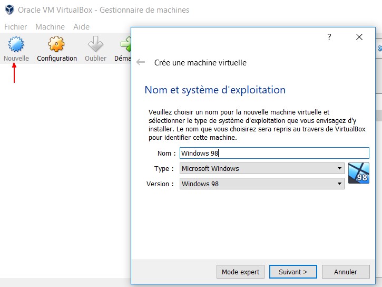Image resolution: width=382 pixels, height=287 pixels.
Task: Expand the Version dropdown showing Windows 98
Action: (262, 184)
